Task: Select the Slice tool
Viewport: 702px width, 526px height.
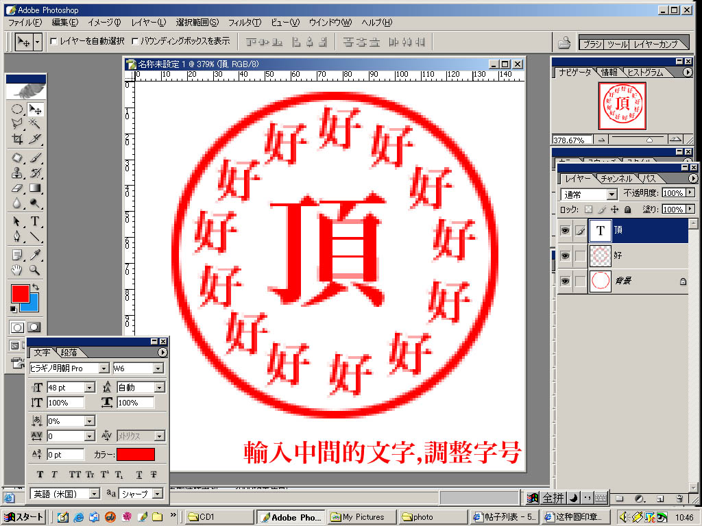Action: pyautogui.click(x=35, y=139)
